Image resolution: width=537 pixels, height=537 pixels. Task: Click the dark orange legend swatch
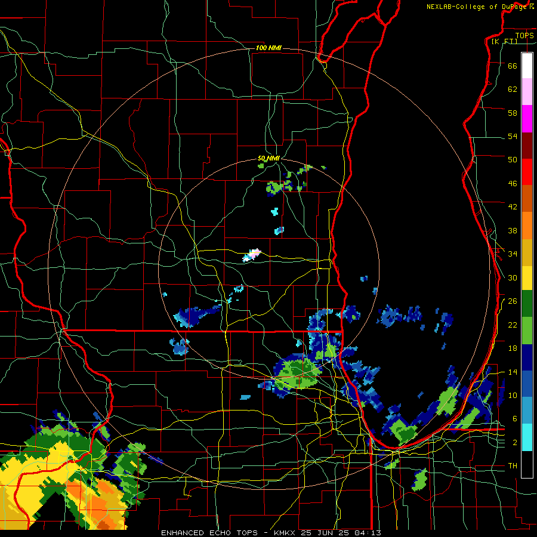point(527,198)
